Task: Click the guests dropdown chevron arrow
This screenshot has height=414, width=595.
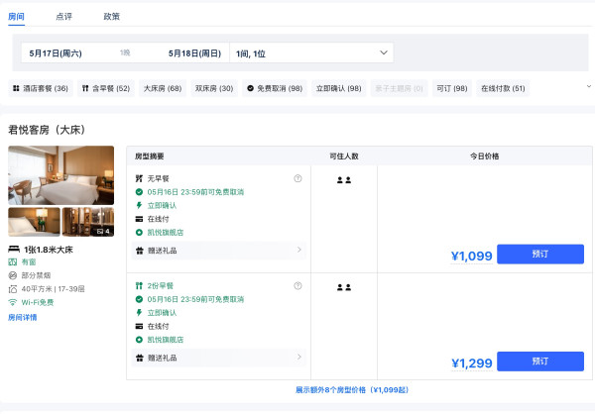Action: click(x=384, y=52)
